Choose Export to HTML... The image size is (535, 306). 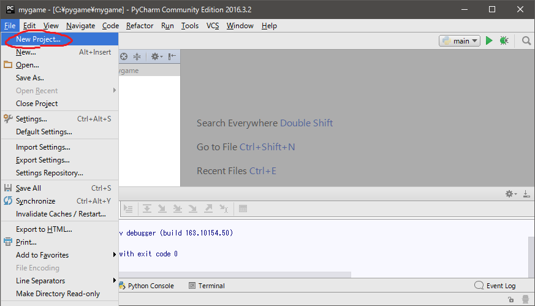[x=59, y=229]
